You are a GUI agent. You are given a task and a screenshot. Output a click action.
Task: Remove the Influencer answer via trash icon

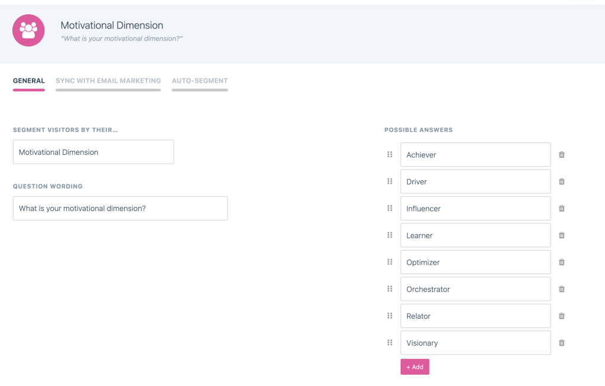[561, 209]
